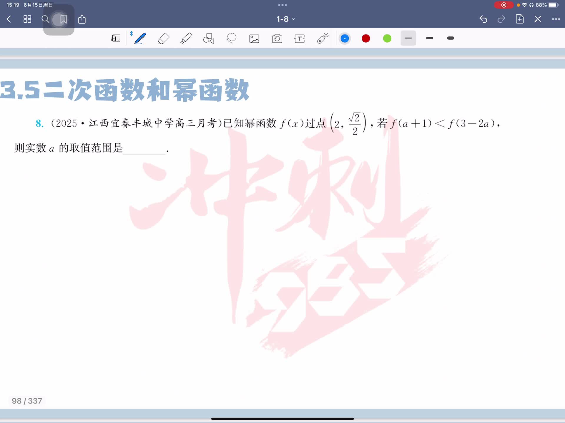Open thumbnail grid view
Screen dimensions: 565x423
(27, 19)
